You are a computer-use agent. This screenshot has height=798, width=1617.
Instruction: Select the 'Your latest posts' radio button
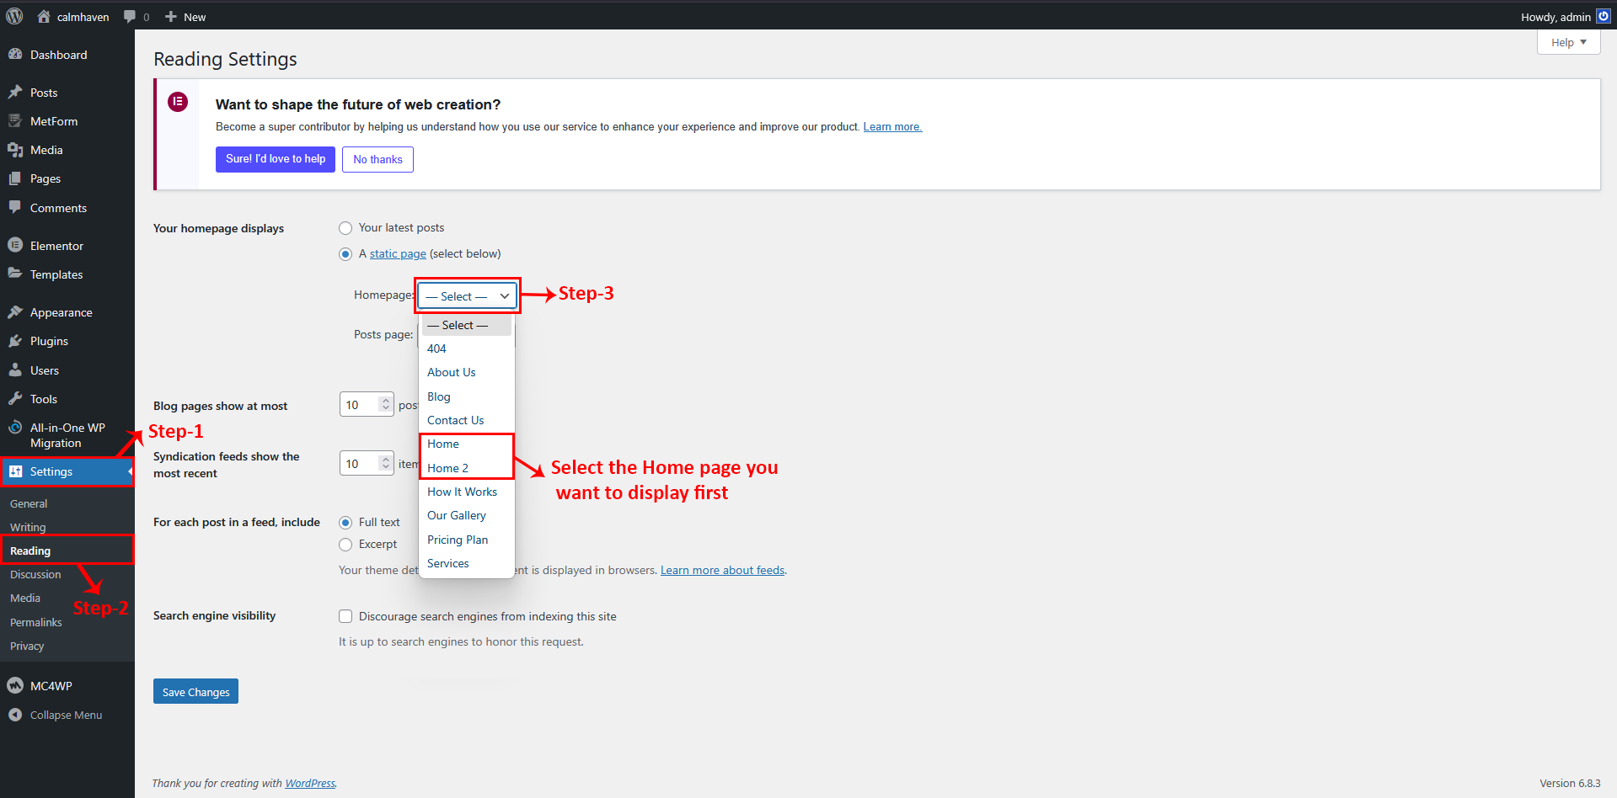pyautogui.click(x=345, y=228)
